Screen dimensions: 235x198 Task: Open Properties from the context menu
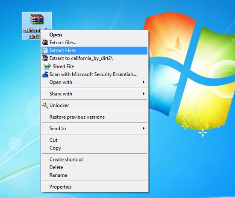[x=94, y=187]
